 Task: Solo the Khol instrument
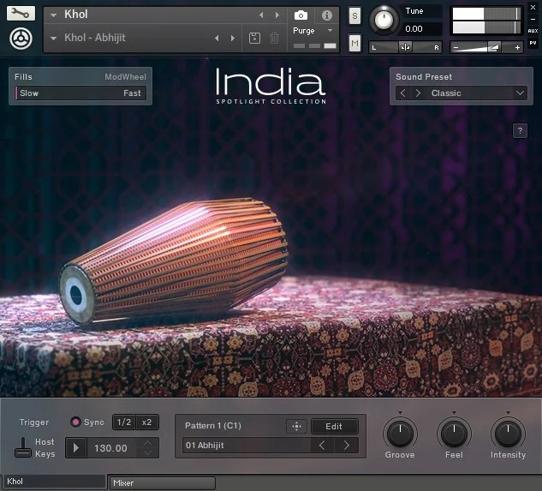[354, 15]
